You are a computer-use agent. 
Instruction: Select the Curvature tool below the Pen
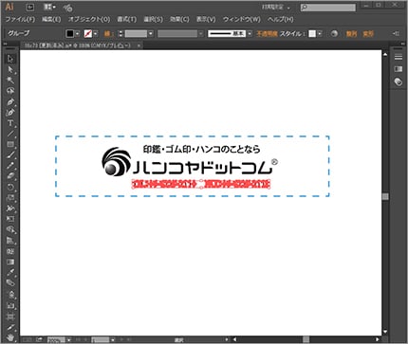10,113
